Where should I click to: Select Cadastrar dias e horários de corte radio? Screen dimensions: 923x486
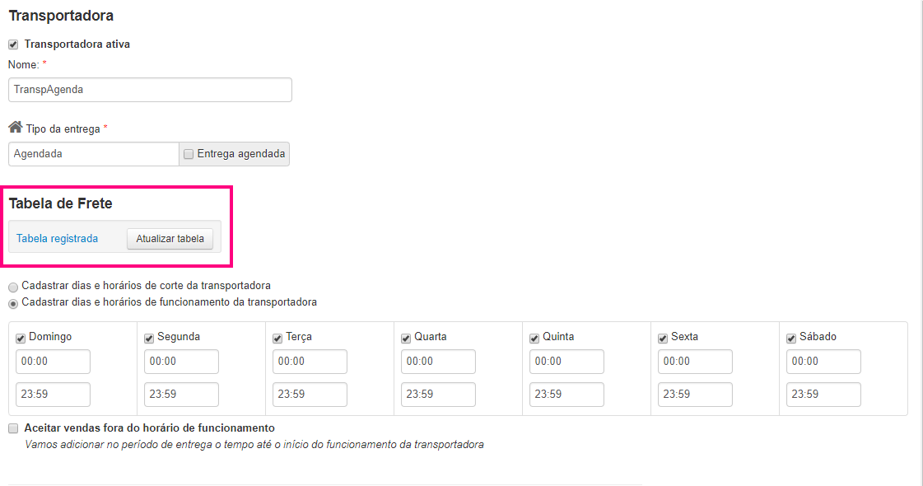[x=13, y=287]
